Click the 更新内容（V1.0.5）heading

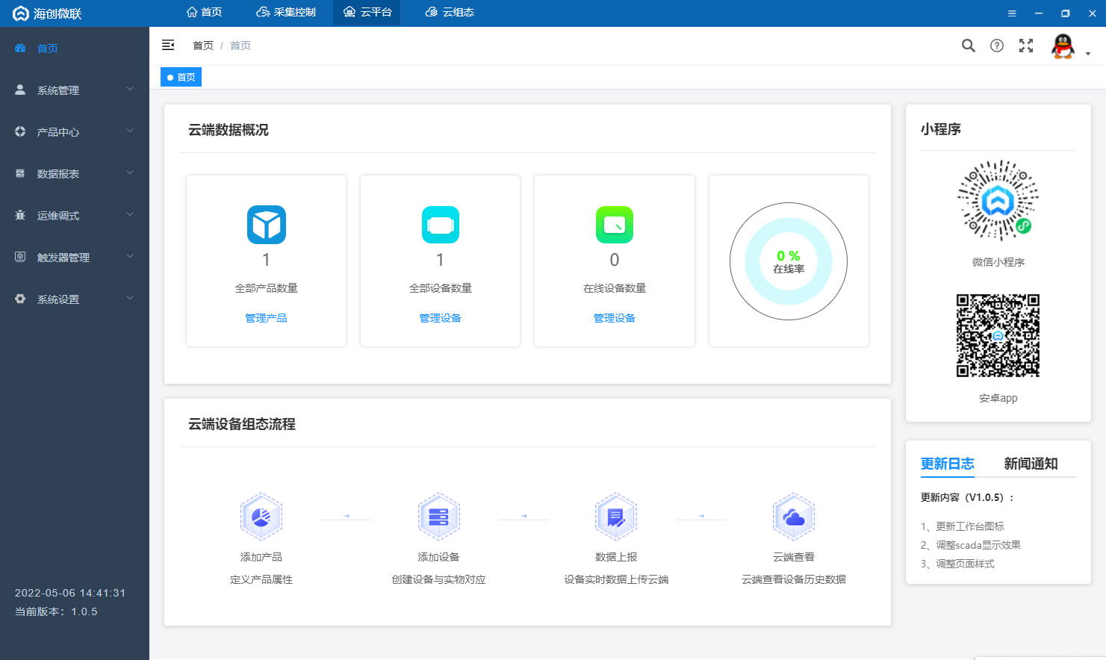[968, 497]
